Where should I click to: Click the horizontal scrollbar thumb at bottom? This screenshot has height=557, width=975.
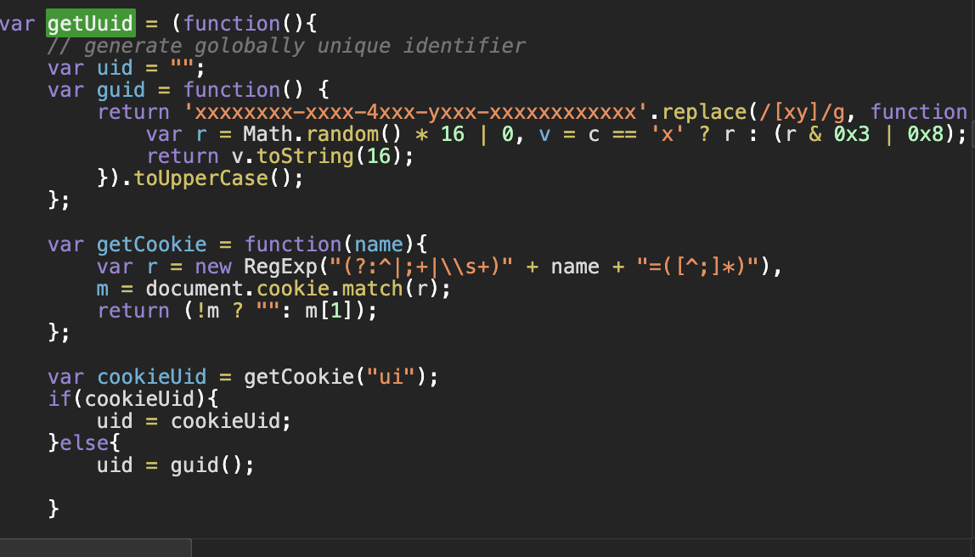pyautogui.click(x=93, y=549)
